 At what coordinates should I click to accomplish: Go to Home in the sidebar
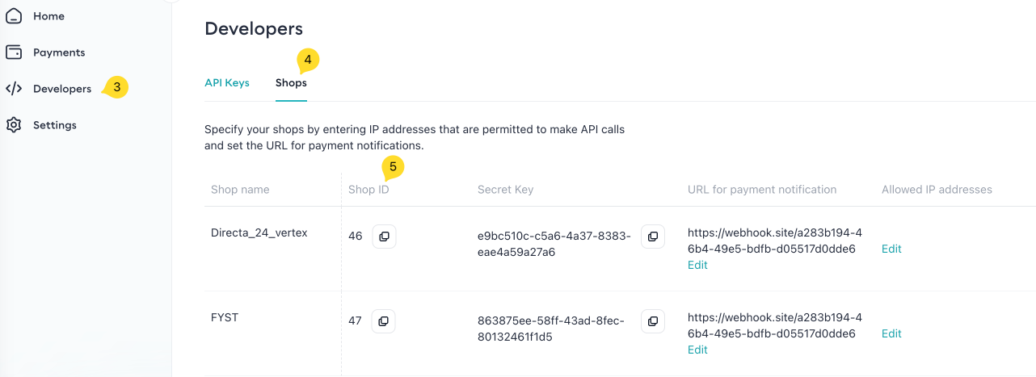click(48, 16)
